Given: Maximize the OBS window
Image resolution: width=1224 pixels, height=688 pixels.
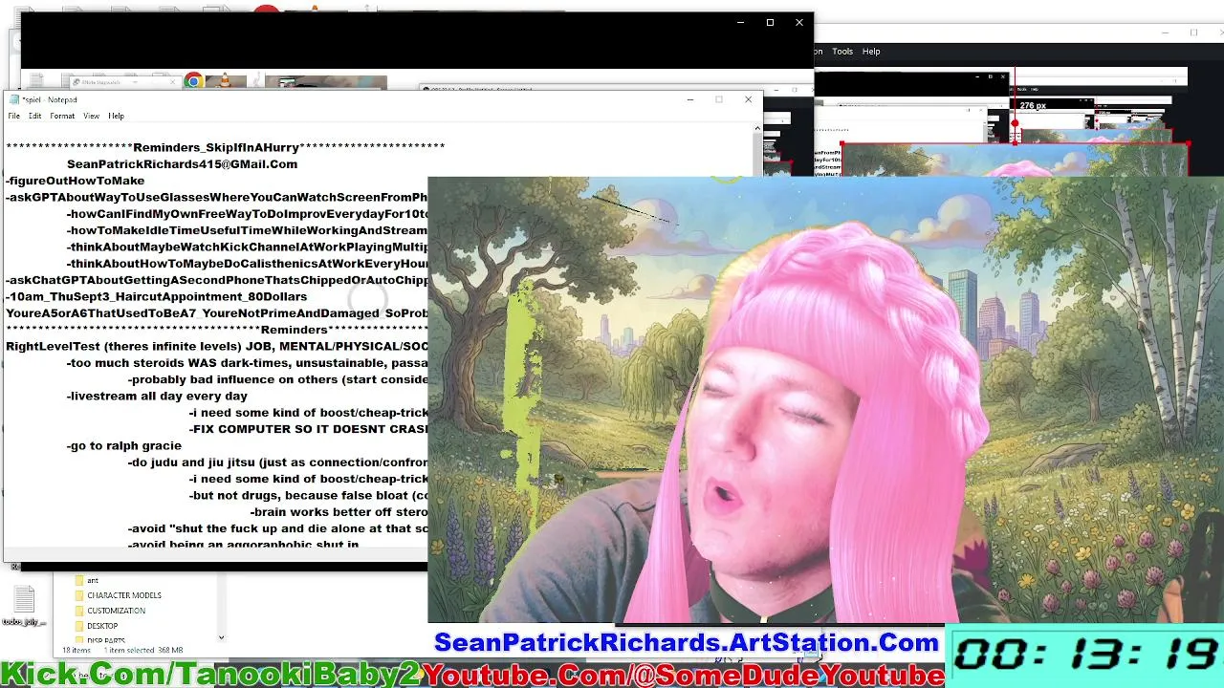Looking at the screenshot, I should pos(1193,32).
